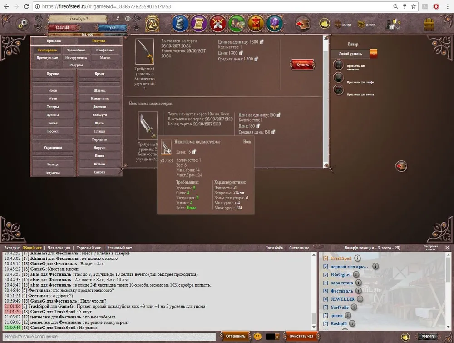Click the smiley emoji button in chat
Image resolution: width=454 pixels, height=343 pixels.
point(257,337)
